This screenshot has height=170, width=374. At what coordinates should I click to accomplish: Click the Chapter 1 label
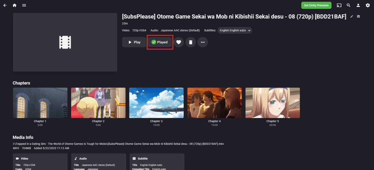(x=40, y=121)
